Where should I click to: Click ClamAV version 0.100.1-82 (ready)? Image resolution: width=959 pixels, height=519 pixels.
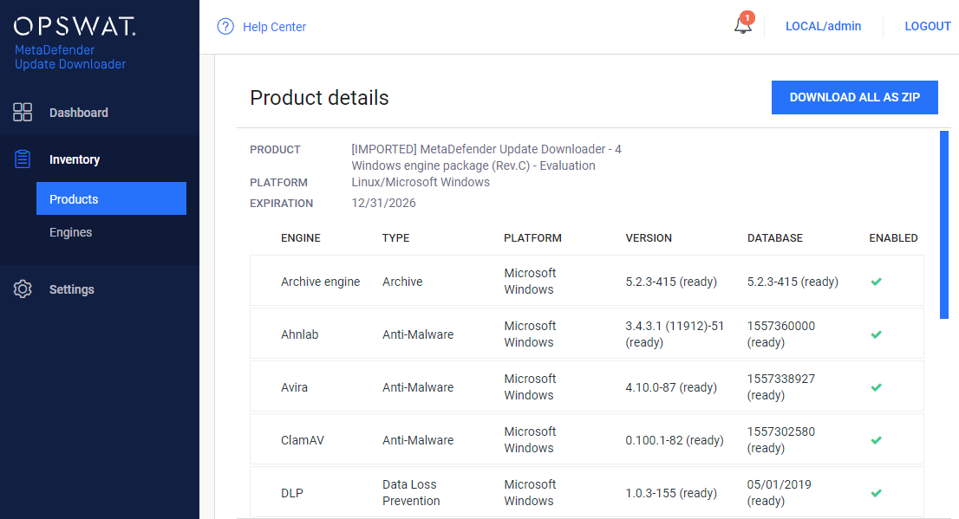tap(674, 440)
